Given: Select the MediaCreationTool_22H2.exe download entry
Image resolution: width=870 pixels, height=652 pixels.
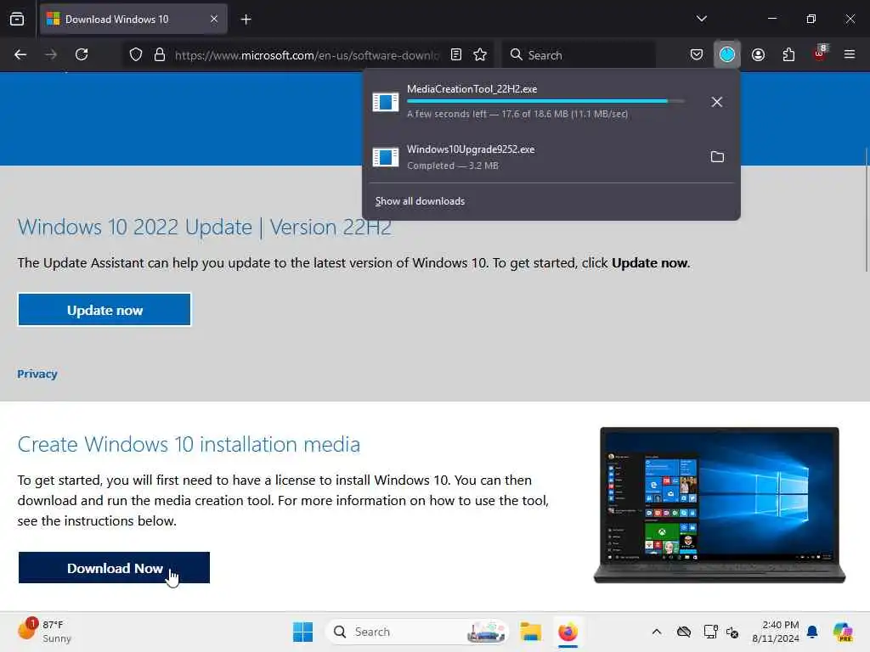Looking at the screenshot, I should point(533,102).
